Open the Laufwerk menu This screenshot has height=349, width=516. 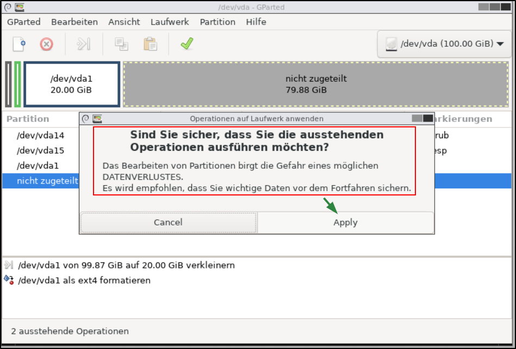(169, 22)
